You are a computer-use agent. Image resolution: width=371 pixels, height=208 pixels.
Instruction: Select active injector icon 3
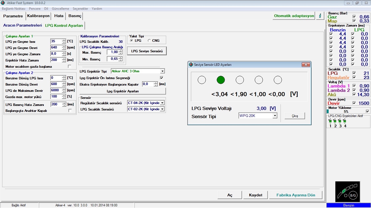tap(340, 121)
